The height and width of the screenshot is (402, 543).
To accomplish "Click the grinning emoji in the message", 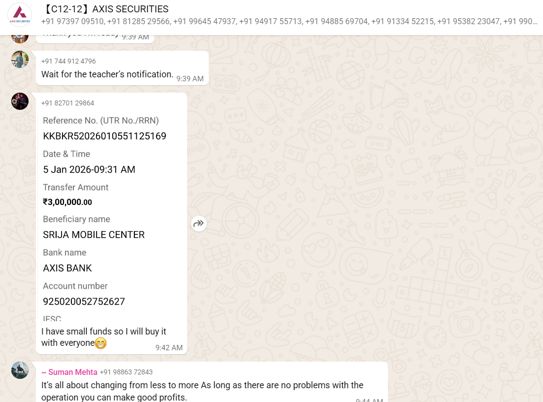I will (x=100, y=343).
